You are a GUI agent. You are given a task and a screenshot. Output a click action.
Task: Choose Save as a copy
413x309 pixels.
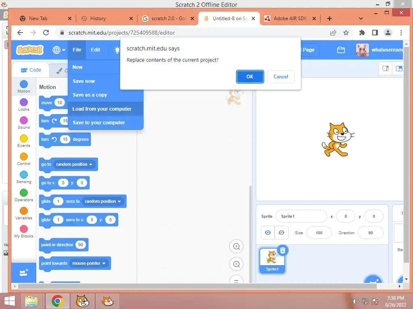[x=105, y=95]
